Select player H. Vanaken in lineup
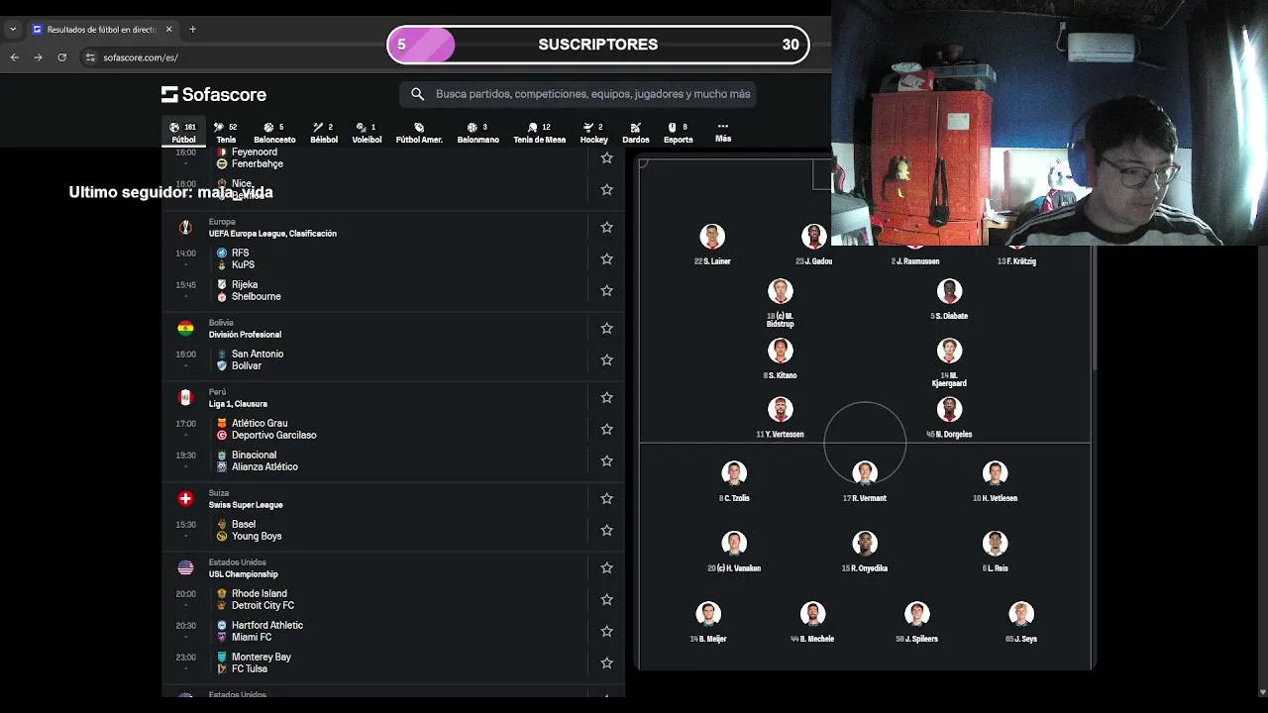Screen dimensions: 1268x713 [734, 552]
